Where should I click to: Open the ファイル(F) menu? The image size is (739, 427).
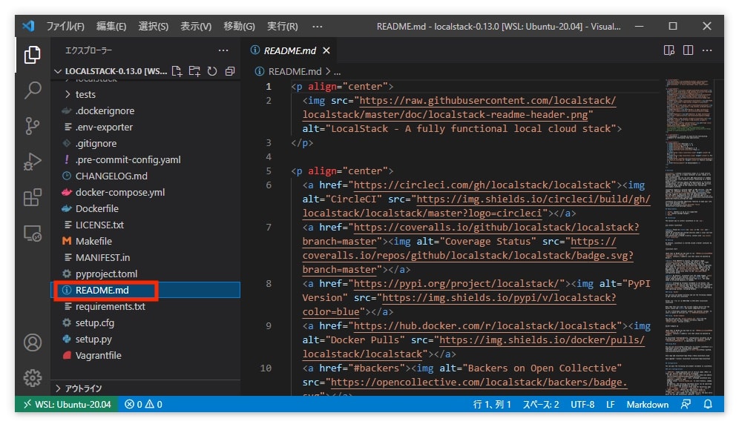[65, 27]
